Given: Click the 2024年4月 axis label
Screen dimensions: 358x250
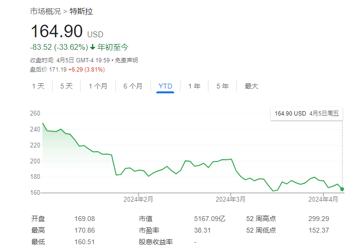Looking at the screenshot, I should point(323,199).
